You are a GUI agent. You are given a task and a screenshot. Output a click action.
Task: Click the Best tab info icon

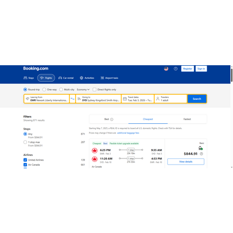[x=112, y=119]
